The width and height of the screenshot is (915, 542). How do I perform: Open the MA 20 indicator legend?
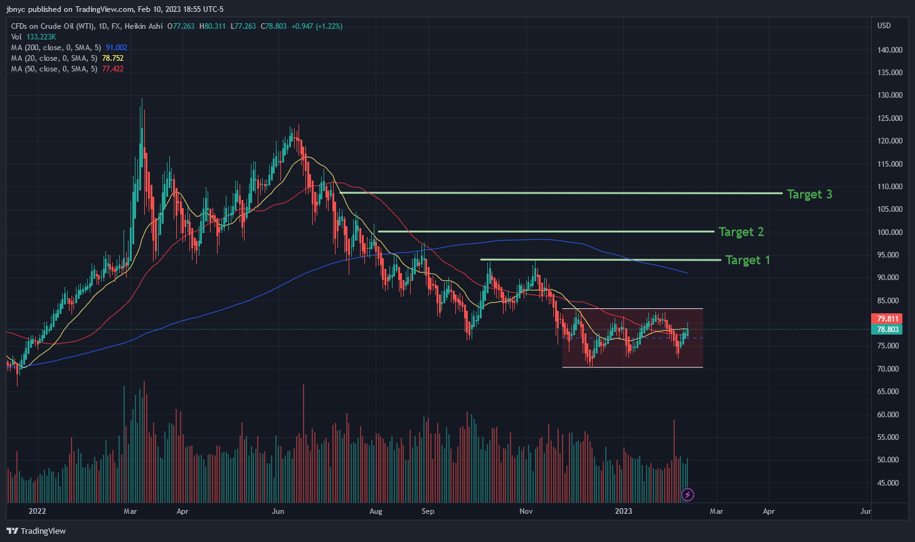pos(53,58)
